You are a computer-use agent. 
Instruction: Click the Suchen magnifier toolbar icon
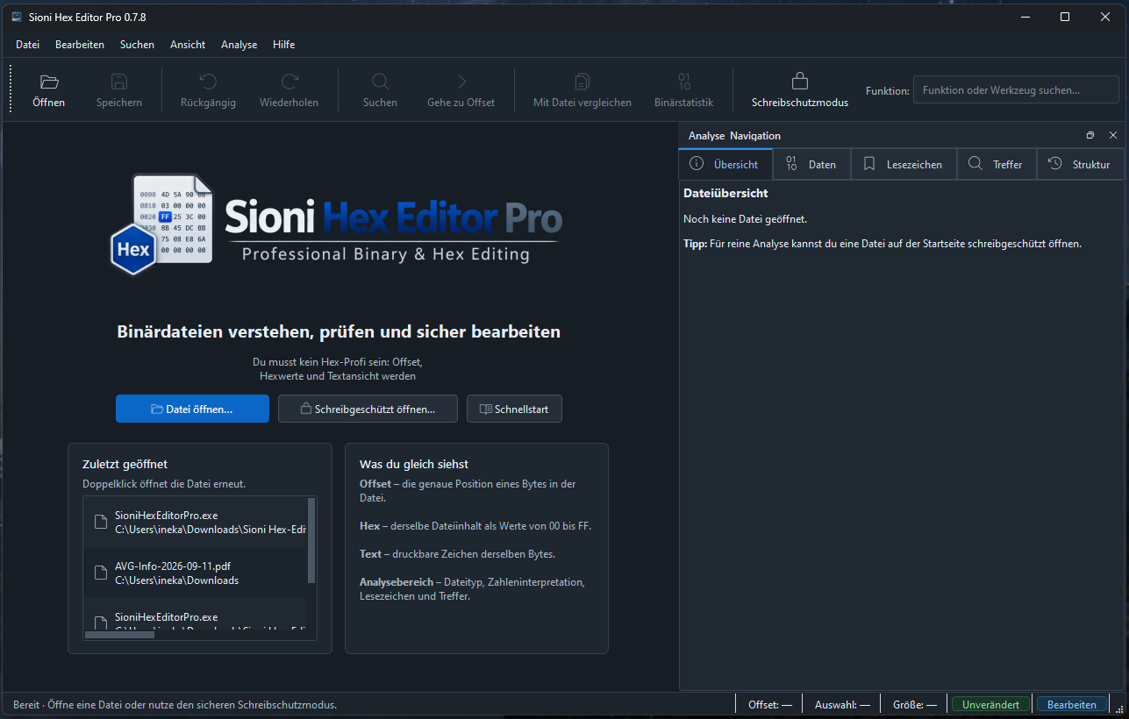click(380, 82)
